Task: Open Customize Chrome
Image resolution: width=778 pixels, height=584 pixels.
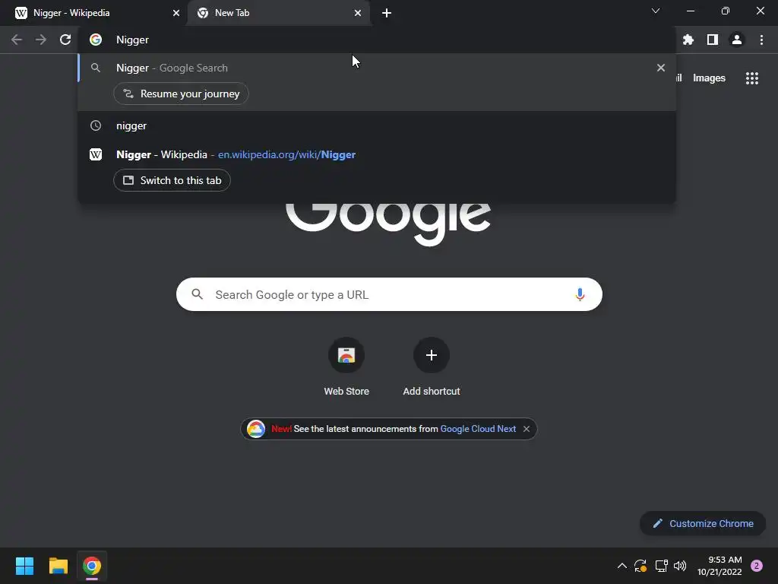Action: pos(703,523)
